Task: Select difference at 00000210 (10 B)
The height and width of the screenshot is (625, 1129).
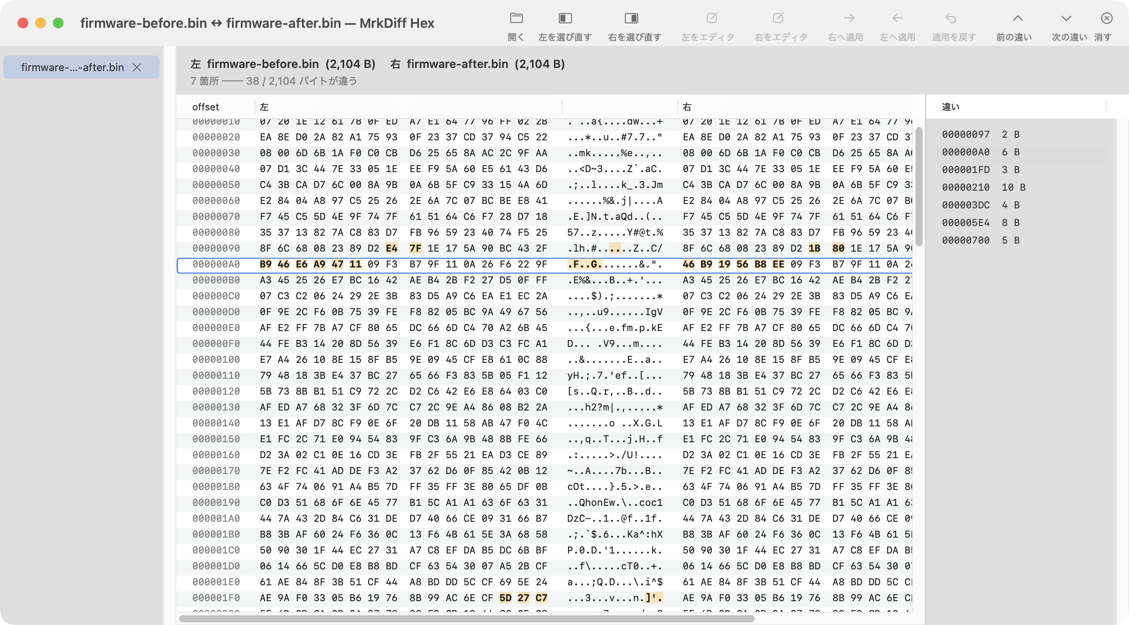Action: click(x=1021, y=187)
